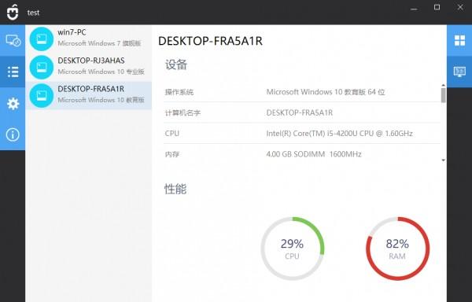Click the app logo in title bar

13,13
